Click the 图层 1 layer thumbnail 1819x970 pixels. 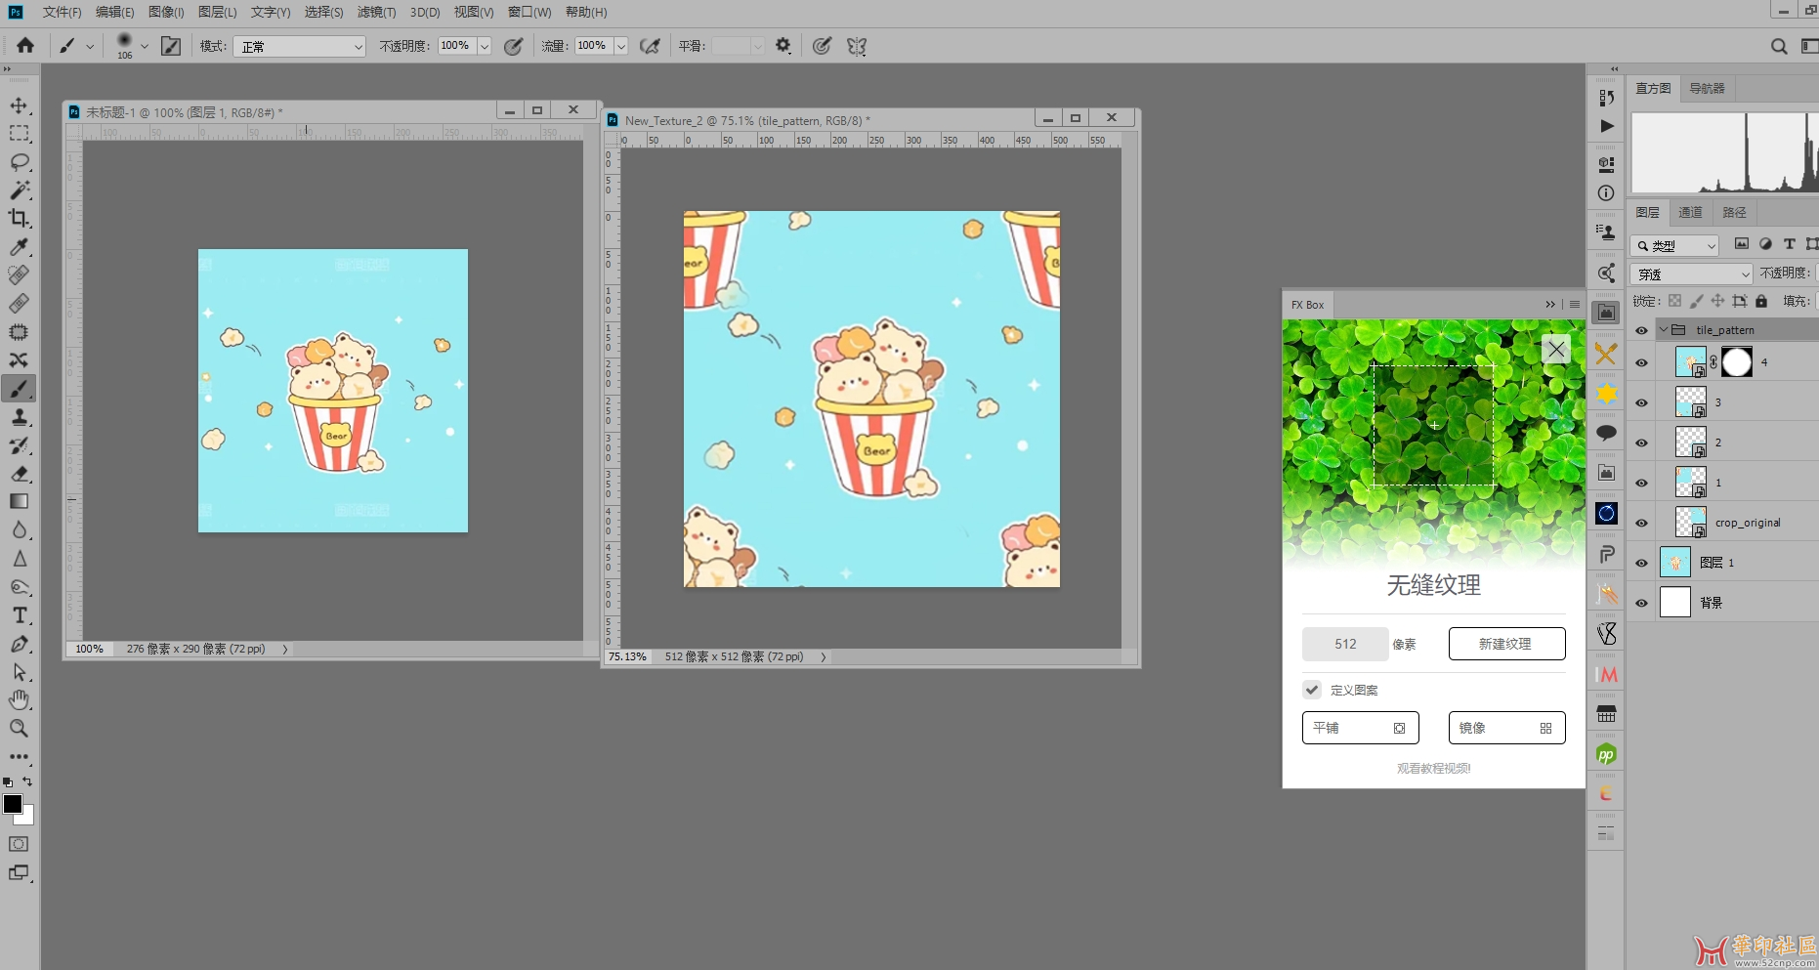pyautogui.click(x=1675, y=563)
